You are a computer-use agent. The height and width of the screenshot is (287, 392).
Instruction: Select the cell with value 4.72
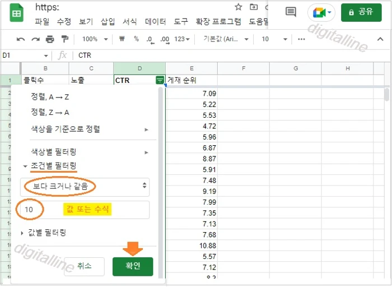(192, 126)
